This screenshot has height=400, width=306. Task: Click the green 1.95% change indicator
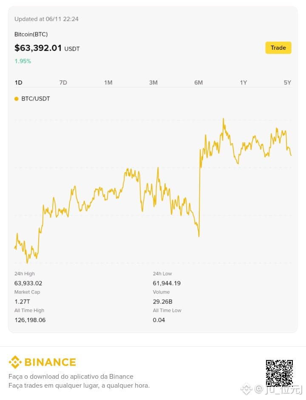pyautogui.click(x=23, y=61)
